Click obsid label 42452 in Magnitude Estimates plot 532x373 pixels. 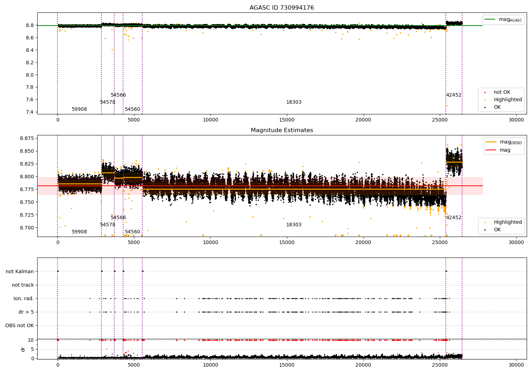454,218
